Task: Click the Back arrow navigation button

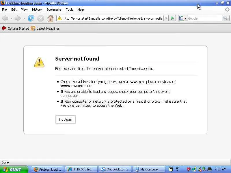Action: tap(5, 18)
